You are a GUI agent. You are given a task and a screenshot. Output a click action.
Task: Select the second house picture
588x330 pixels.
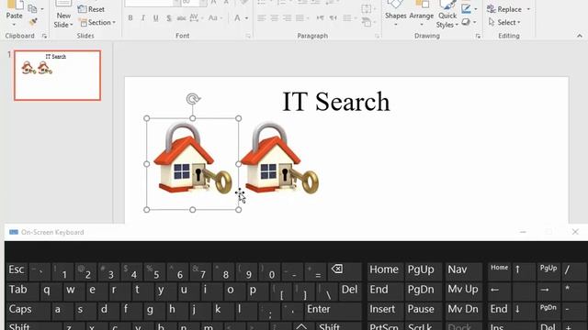[279, 159]
